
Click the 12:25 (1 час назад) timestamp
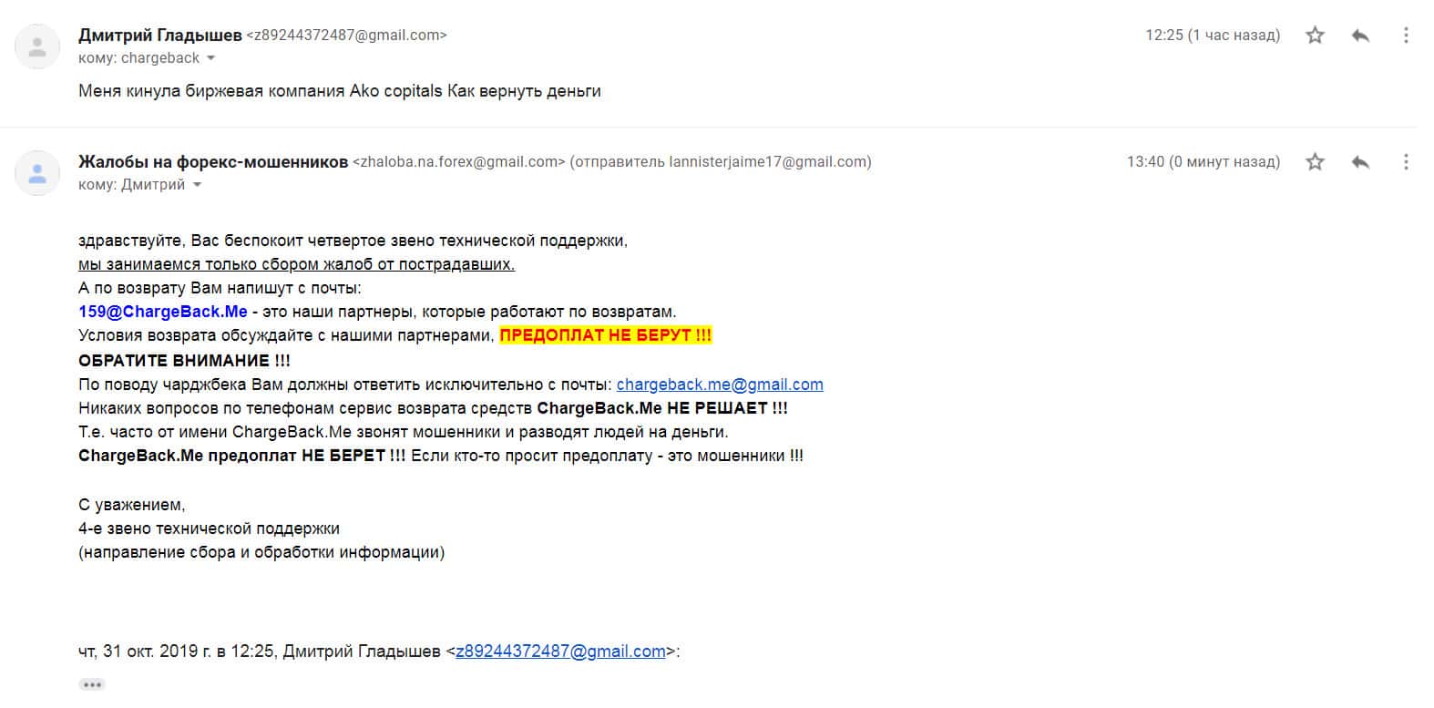(1212, 36)
